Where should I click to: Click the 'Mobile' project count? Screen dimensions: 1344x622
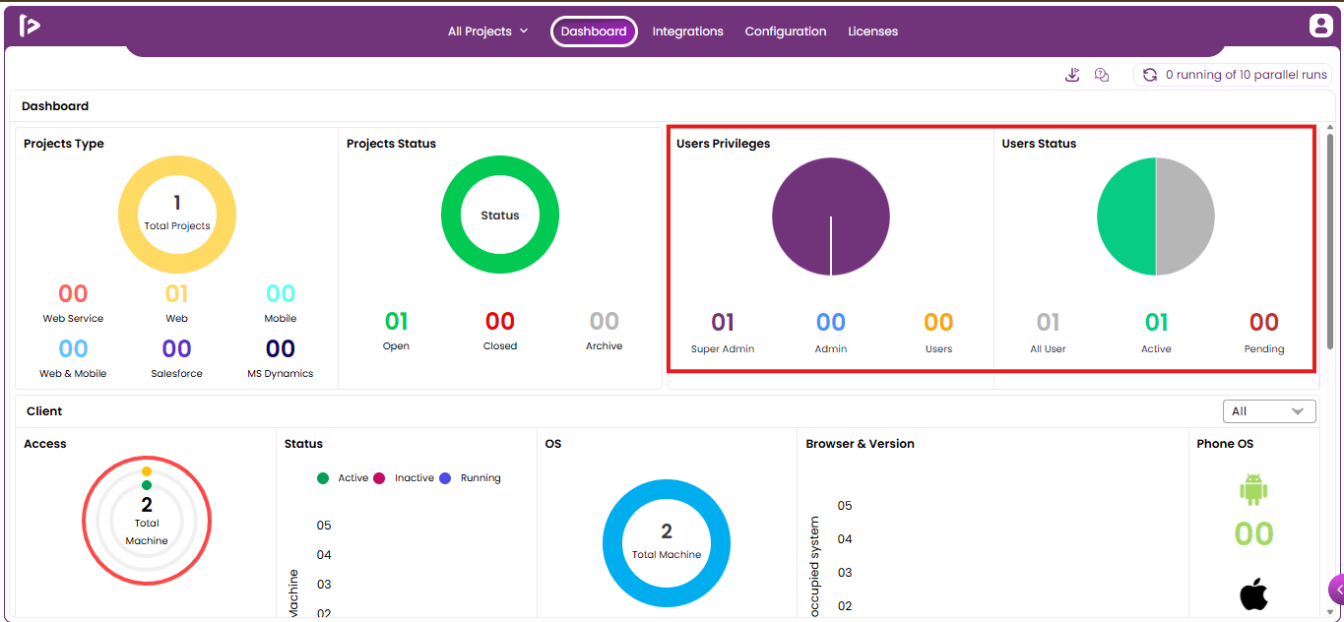[x=281, y=293]
